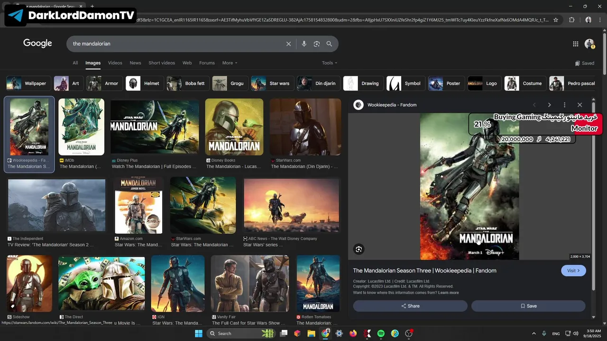The height and width of the screenshot is (341, 607).
Task: Switch to the Short videos tab
Action: pos(162,63)
